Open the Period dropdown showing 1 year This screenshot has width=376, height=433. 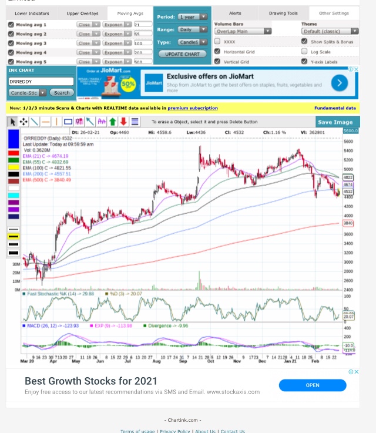pos(193,16)
